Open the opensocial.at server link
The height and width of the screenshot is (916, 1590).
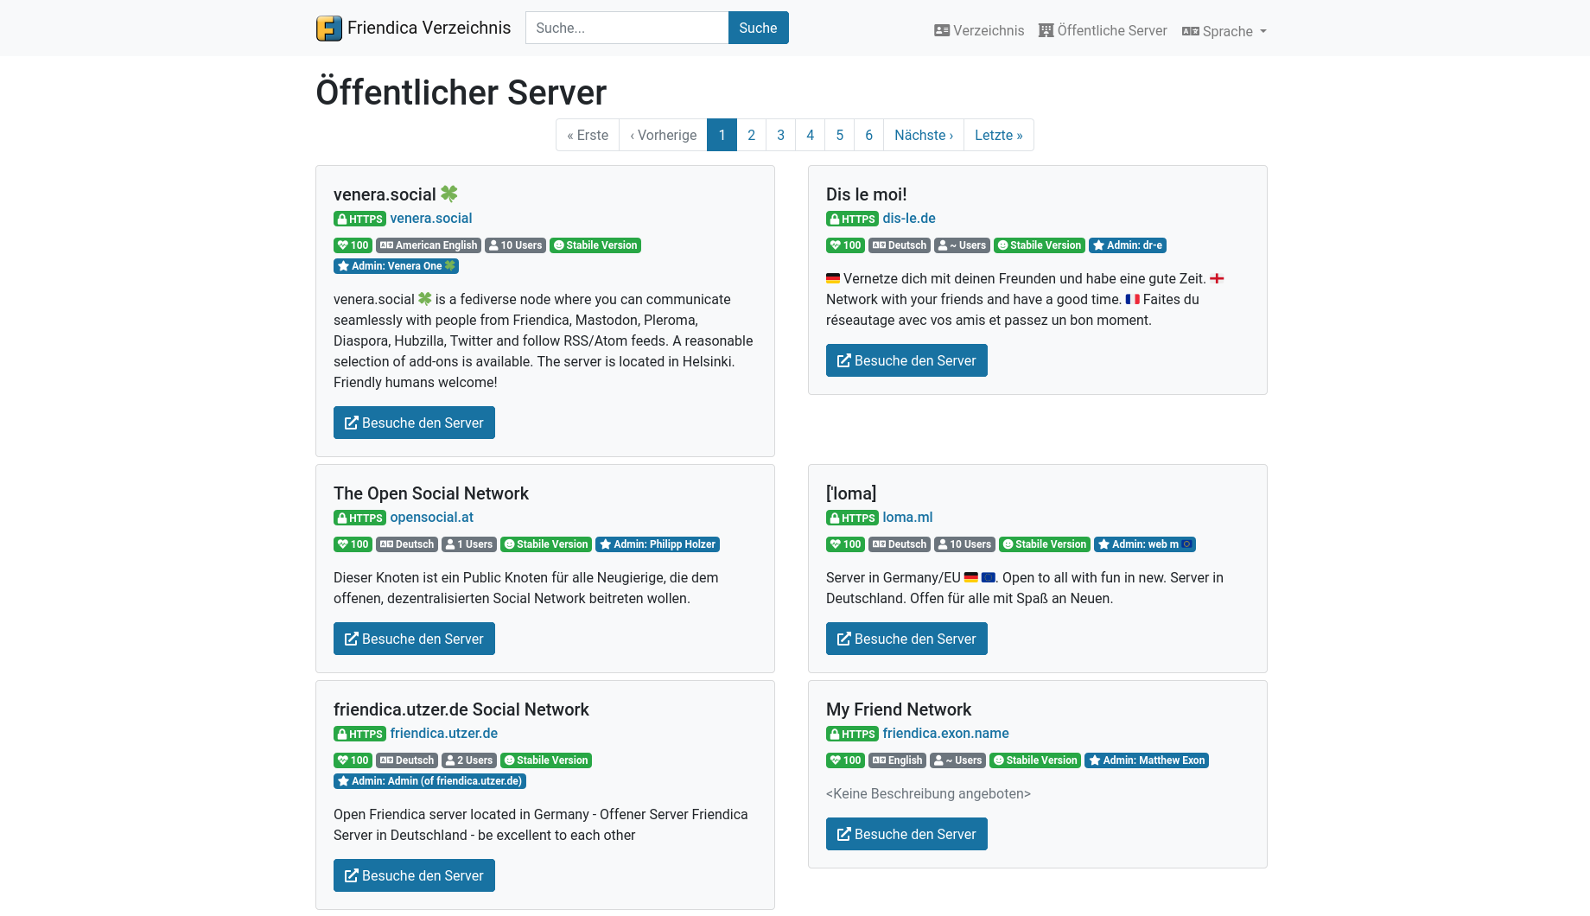click(x=432, y=517)
